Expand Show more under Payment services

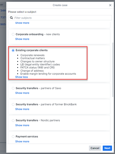22,141
